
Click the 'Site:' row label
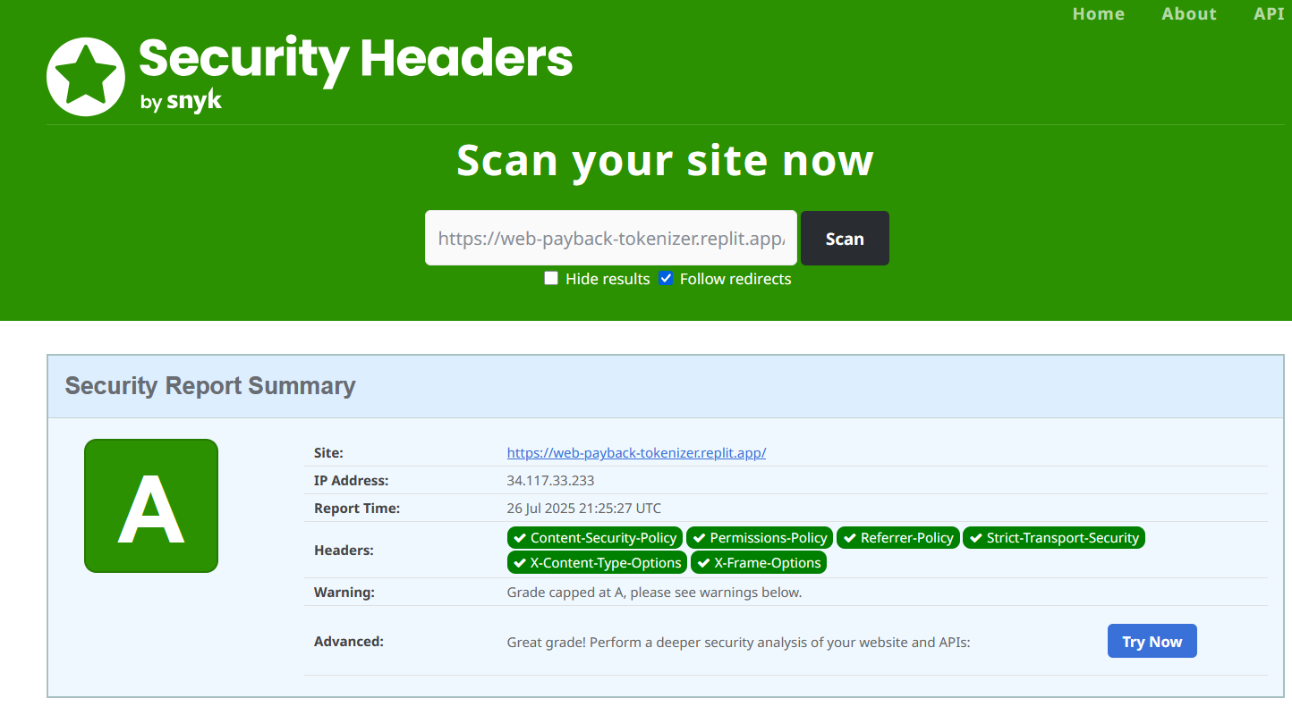click(x=328, y=453)
